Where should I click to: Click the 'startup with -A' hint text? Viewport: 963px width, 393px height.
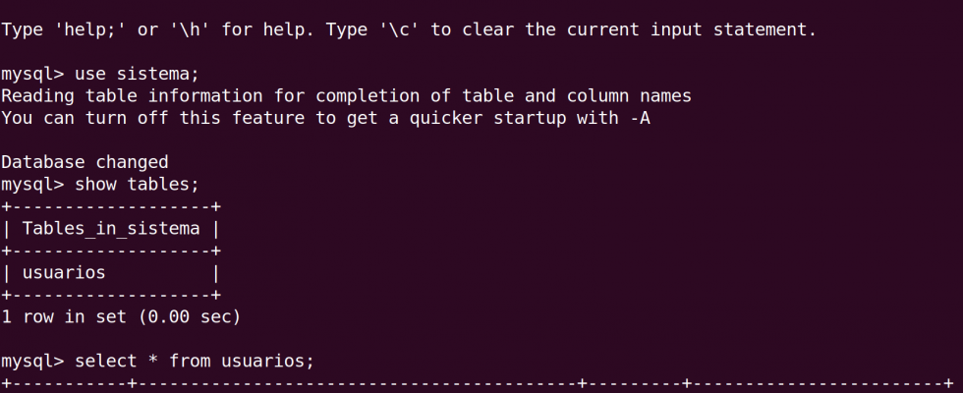(572, 118)
